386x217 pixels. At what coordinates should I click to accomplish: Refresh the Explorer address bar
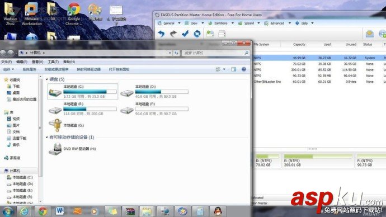pos(176,53)
